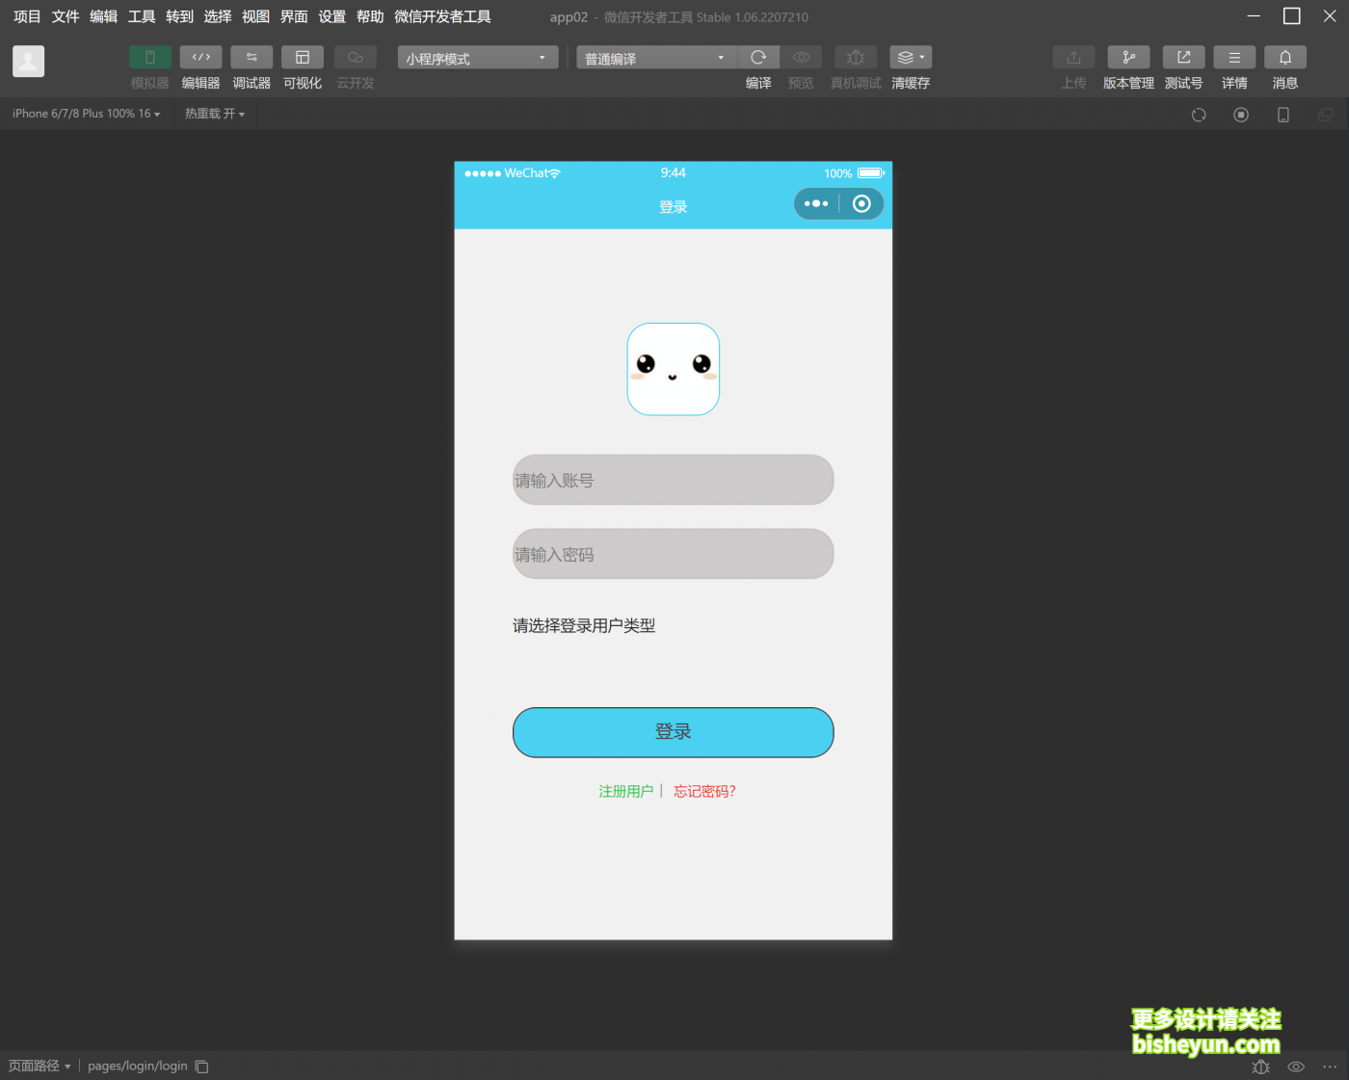Open the messages bell icon

1284,58
